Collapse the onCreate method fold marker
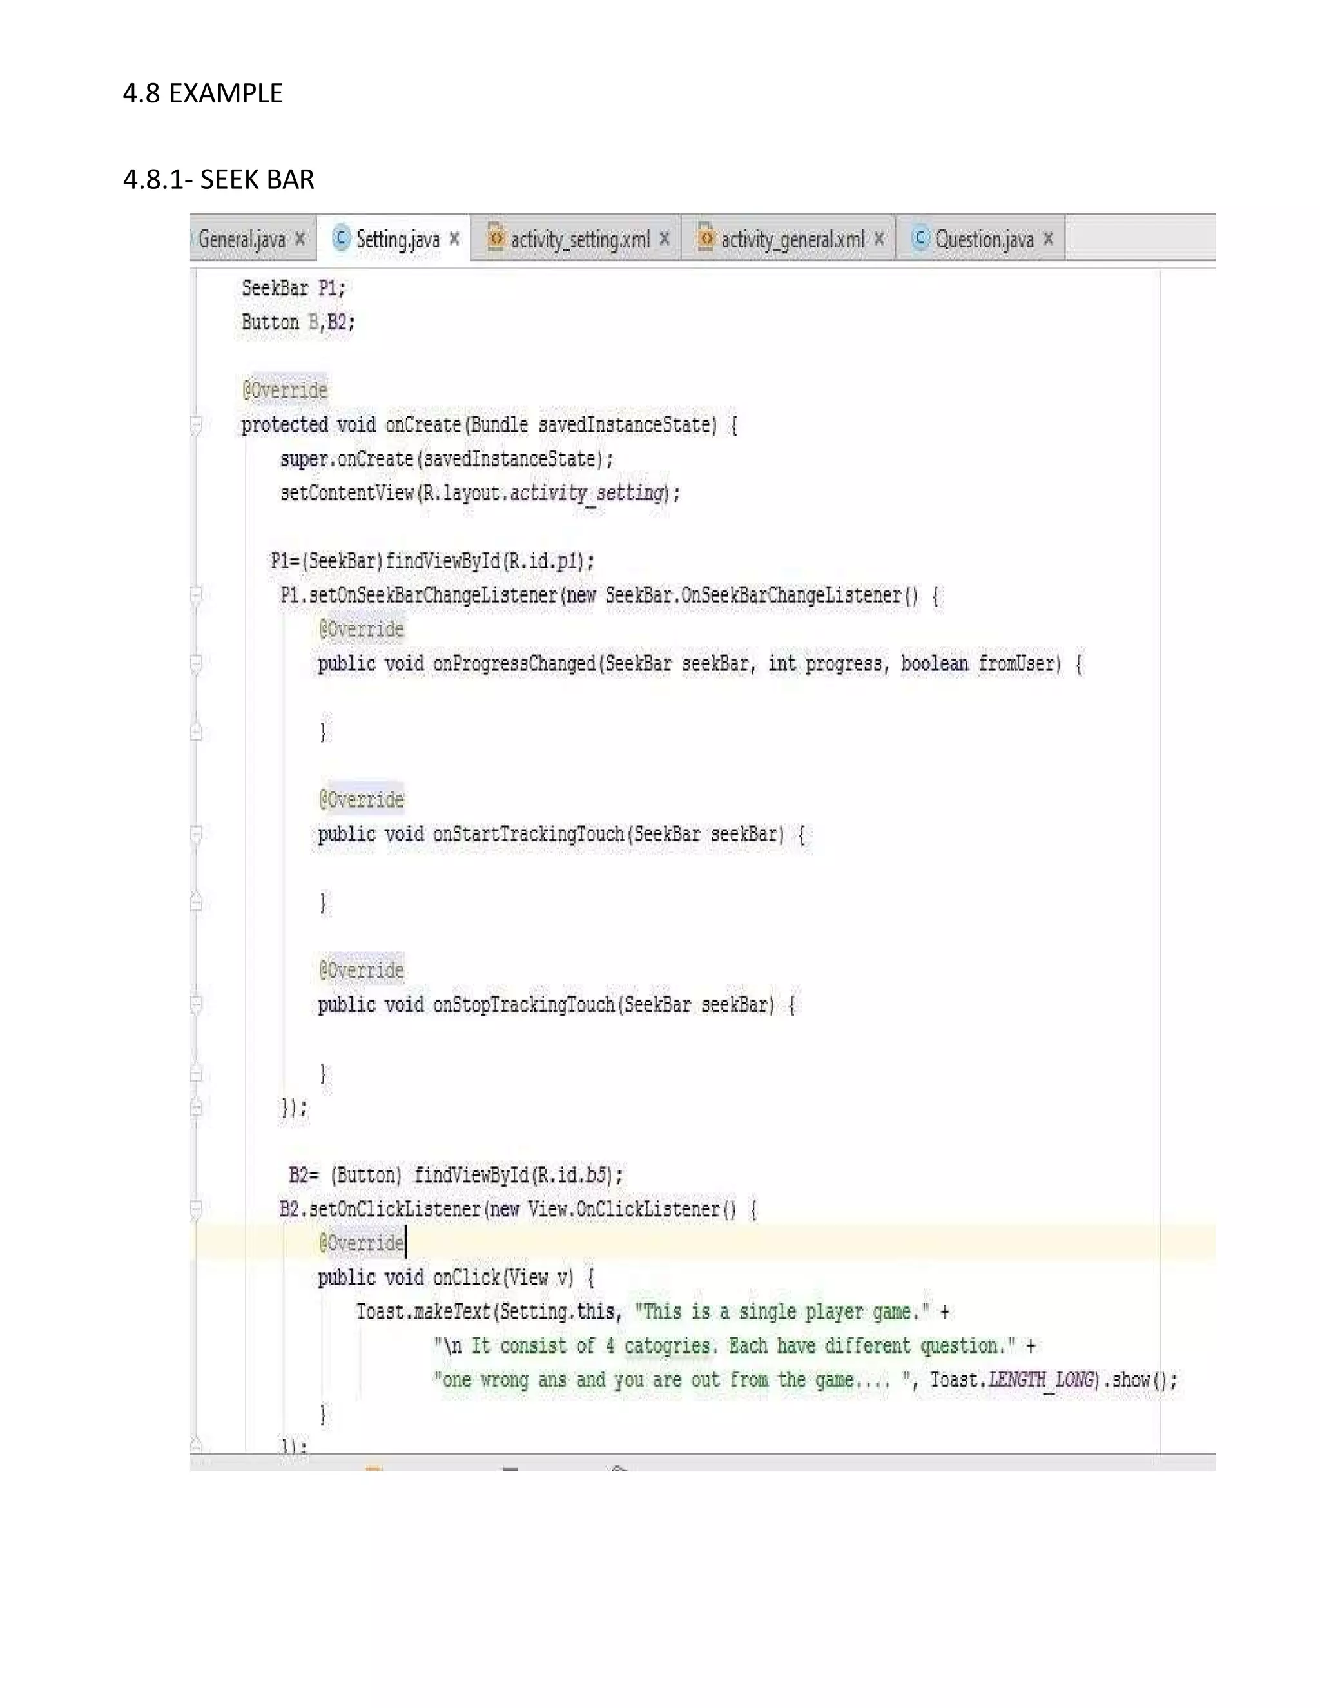Image resolution: width=1320 pixels, height=1708 pixels. pos(197,425)
